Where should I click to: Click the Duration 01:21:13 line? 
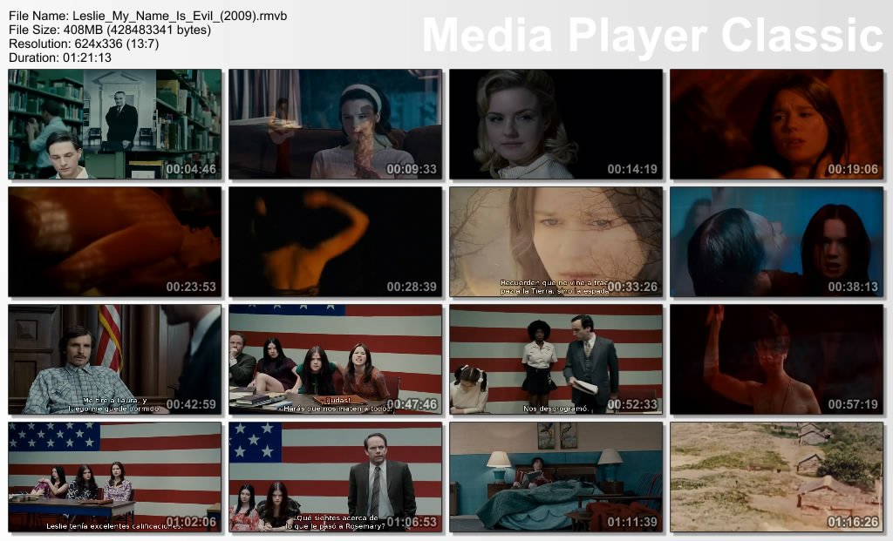[60, 57]
